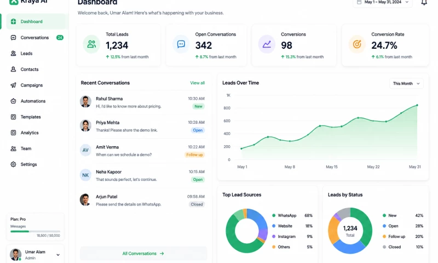Viewport: 438px width, 263px height.
Task: Click the Website blue legend dot
Action: click(x=274, y=226)
